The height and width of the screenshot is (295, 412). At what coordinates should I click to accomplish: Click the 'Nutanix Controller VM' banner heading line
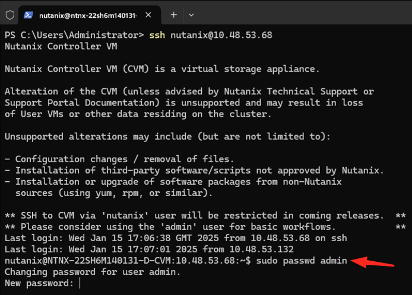pos(56,46)
